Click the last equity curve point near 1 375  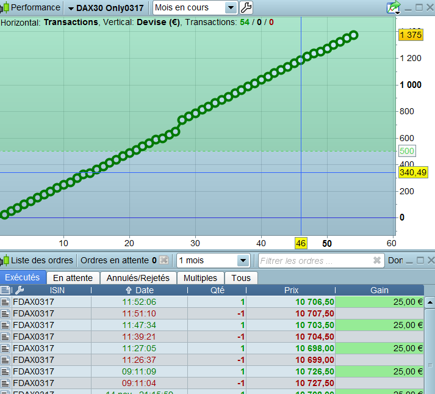pyautogui.click(x=354, y=35)
